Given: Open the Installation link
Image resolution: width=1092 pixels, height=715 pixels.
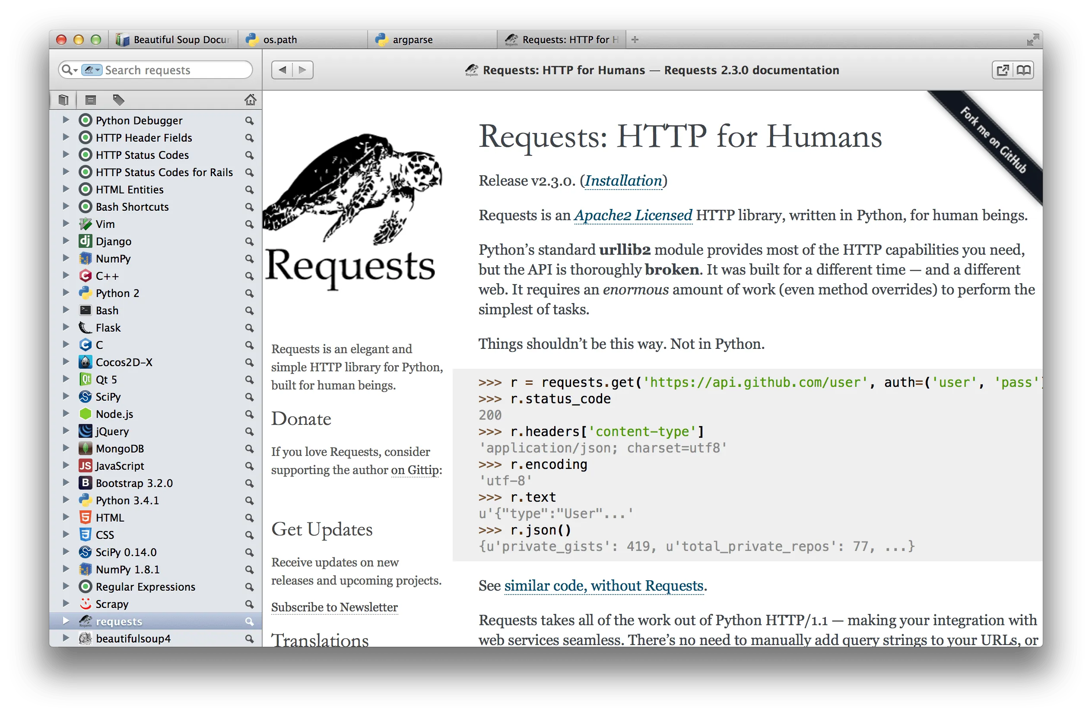Looking at the screenshot, I should [x=623, y=181].
